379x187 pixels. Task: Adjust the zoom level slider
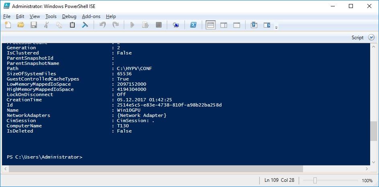pos(315,180)
